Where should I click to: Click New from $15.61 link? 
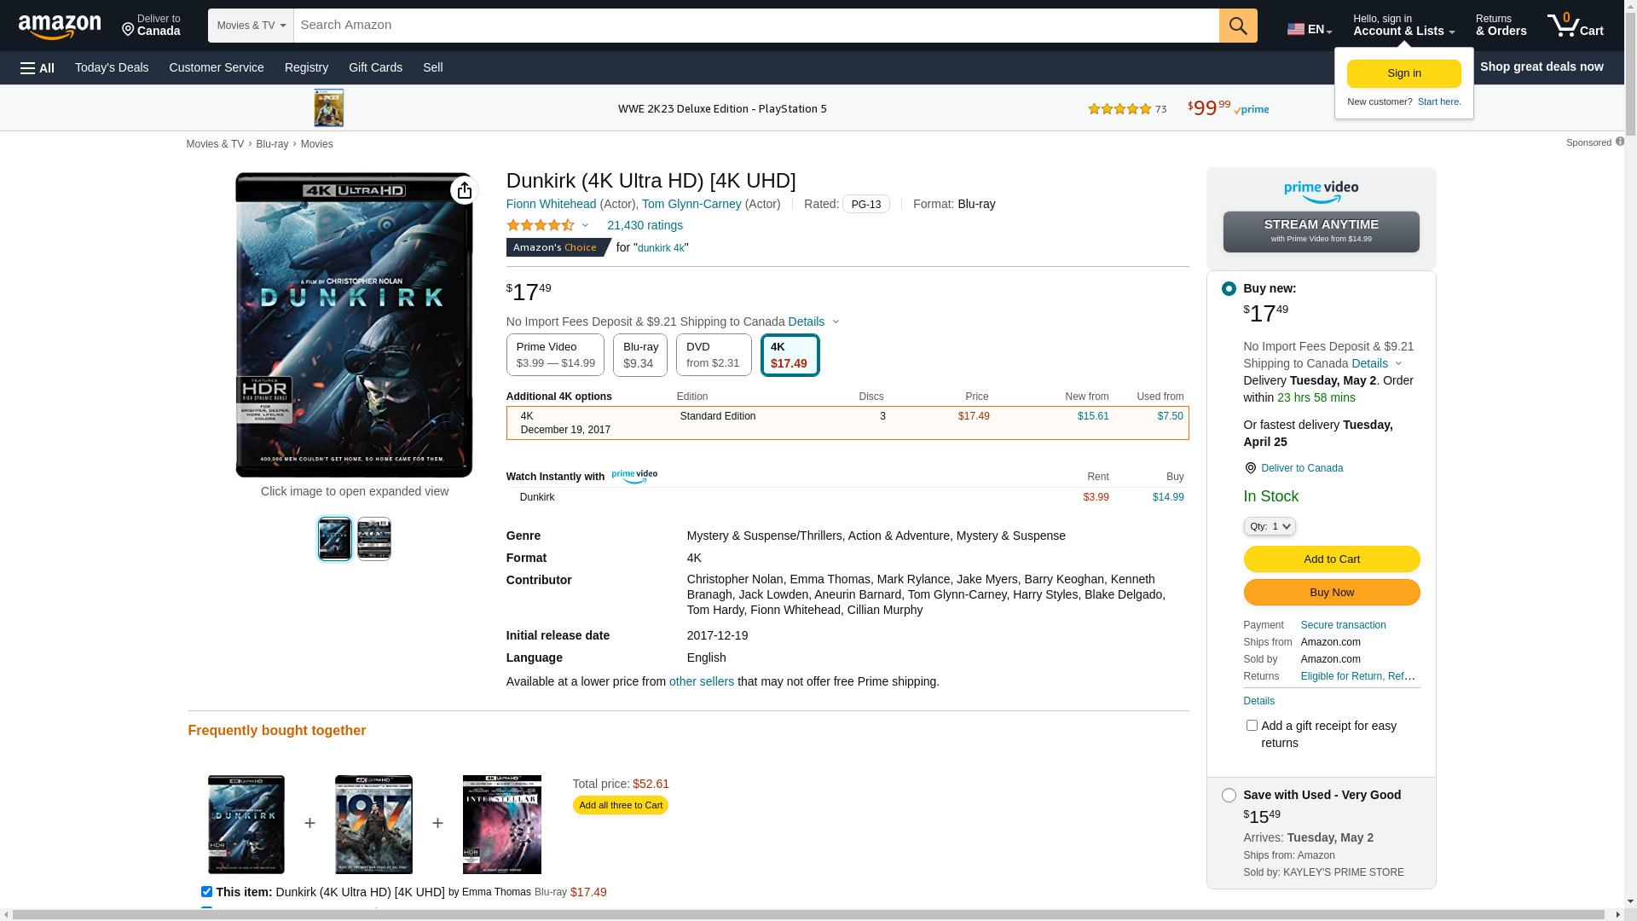[1093, 416]
